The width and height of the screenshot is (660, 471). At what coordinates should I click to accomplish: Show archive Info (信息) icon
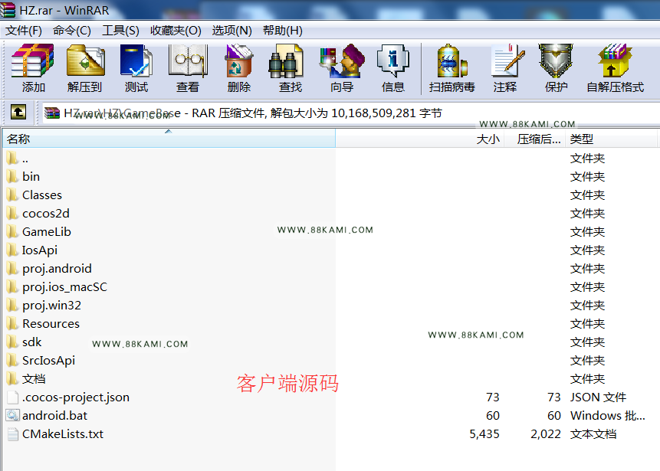pos(392,61)
